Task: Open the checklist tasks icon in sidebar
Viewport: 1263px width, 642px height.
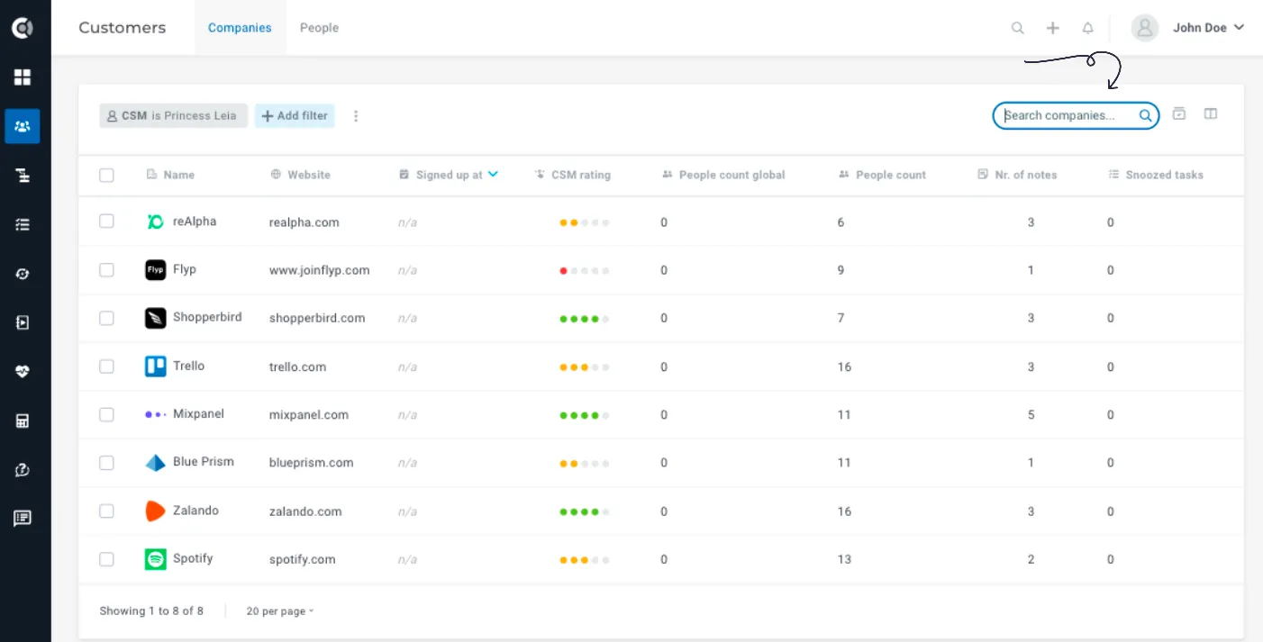Action: coord(23,224)
